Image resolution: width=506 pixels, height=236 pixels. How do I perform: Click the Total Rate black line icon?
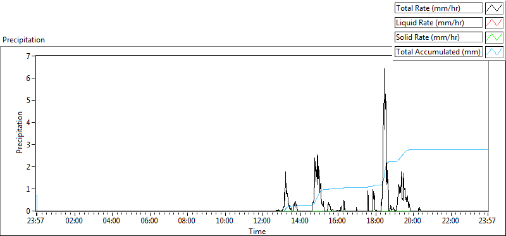click(x=494, y=8)
